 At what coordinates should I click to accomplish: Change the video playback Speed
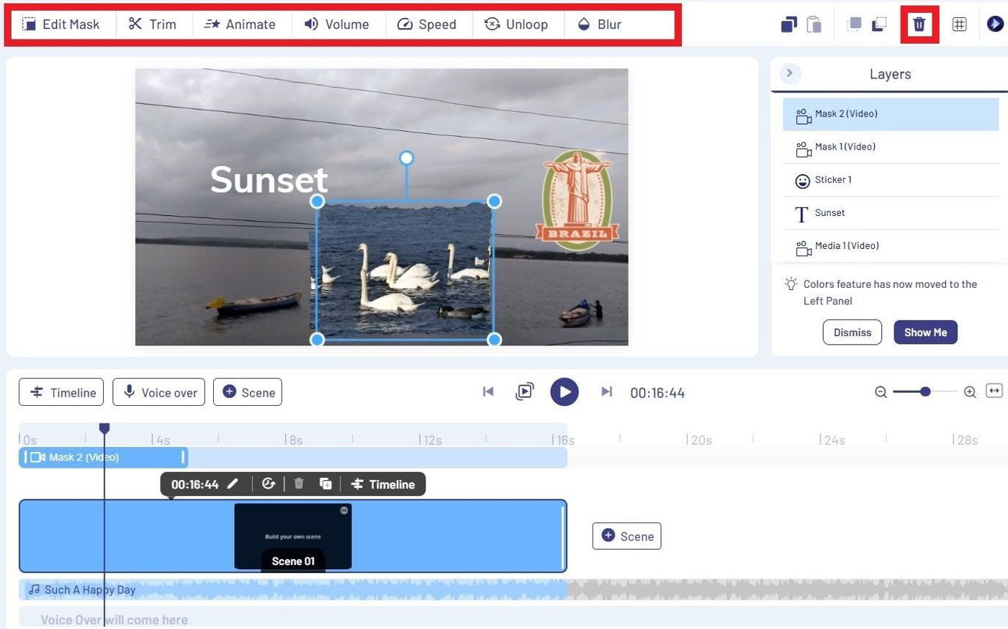(428, 24)
